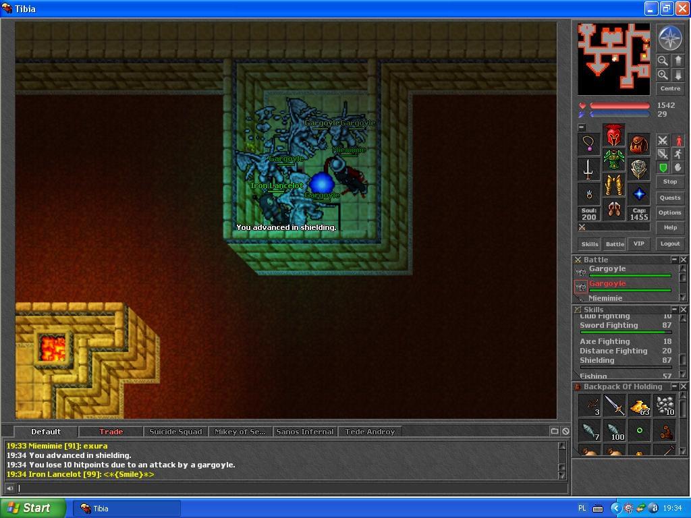Click the amulet necklace slot
The width and height of the screenshot is (691, 518).
pyautogui.click(x=589, y=144)
